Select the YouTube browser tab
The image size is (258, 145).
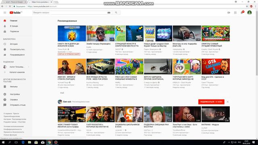[x=40, y=2]
